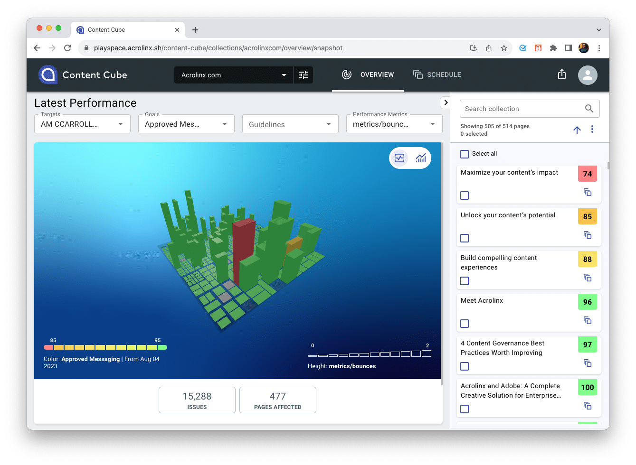Open the collection list more options menu

click(x=592, y=130)
